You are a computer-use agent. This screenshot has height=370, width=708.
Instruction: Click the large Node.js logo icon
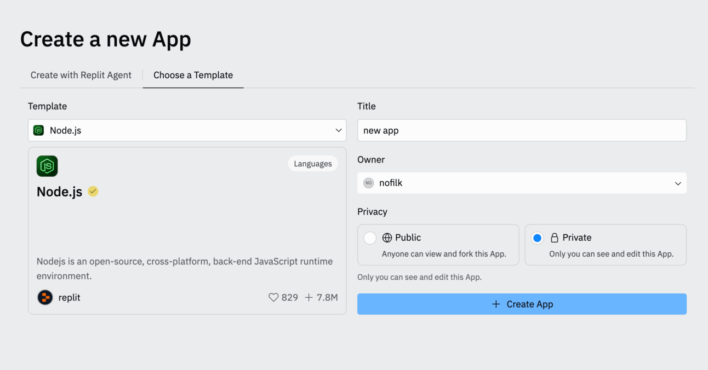(x=47, y=166)
